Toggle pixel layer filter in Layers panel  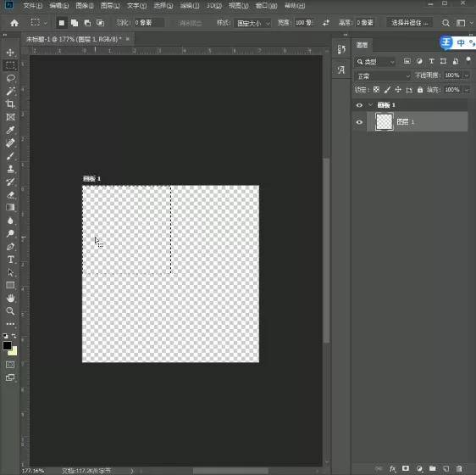407,61
